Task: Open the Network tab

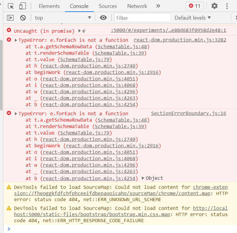Action: tap(137, 6)
